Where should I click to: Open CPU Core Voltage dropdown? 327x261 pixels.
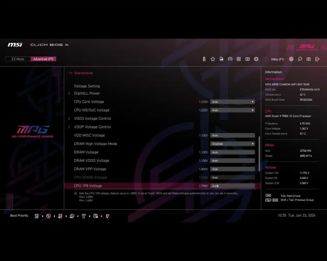point(232,102)
